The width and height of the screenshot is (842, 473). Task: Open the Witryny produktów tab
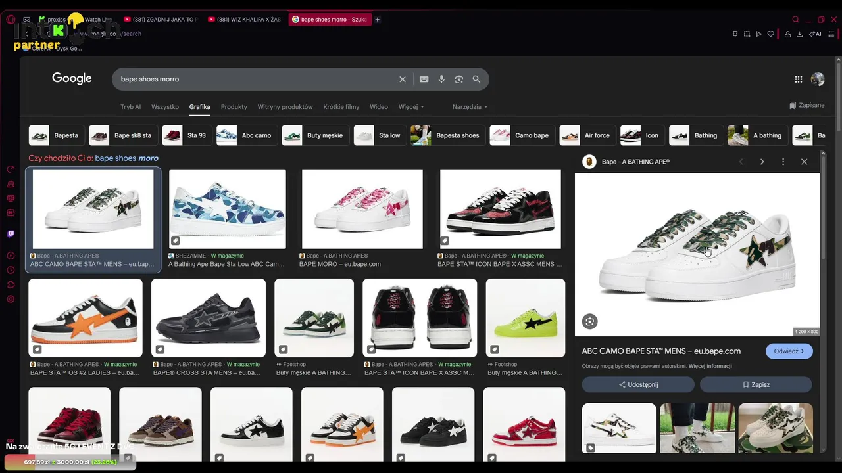click(x=285, y=107)
